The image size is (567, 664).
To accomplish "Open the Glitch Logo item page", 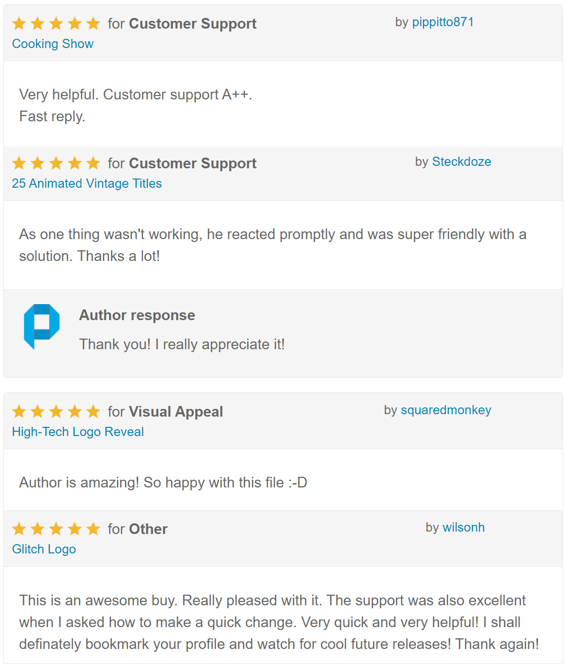I will click(x=44, y=549).
